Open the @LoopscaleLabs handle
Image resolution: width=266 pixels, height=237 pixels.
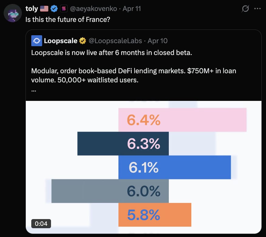(x=115, y=41)
